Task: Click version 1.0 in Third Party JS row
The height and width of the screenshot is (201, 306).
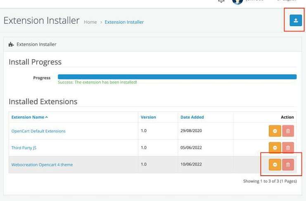Action: tap(144, 147)
